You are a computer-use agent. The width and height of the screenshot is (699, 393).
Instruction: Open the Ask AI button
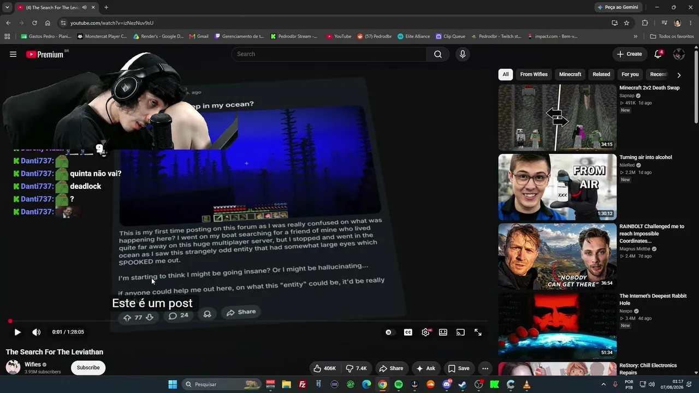point(425,368)
